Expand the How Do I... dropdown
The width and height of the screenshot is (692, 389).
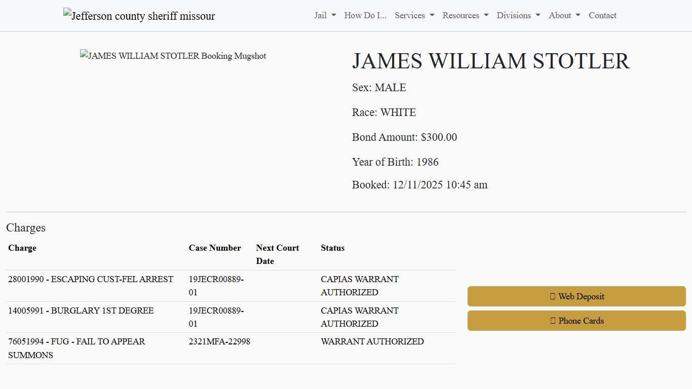(365, 15)
